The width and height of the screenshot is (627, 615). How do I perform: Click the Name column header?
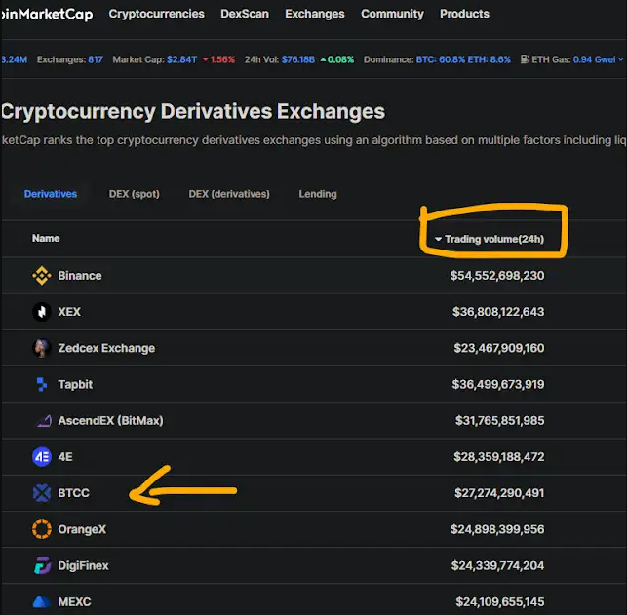[x=46, y=238]
